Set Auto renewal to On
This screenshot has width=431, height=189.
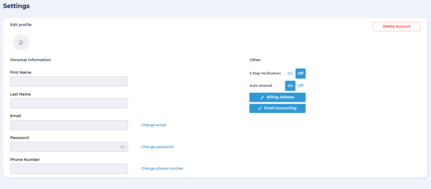(290, 86)
